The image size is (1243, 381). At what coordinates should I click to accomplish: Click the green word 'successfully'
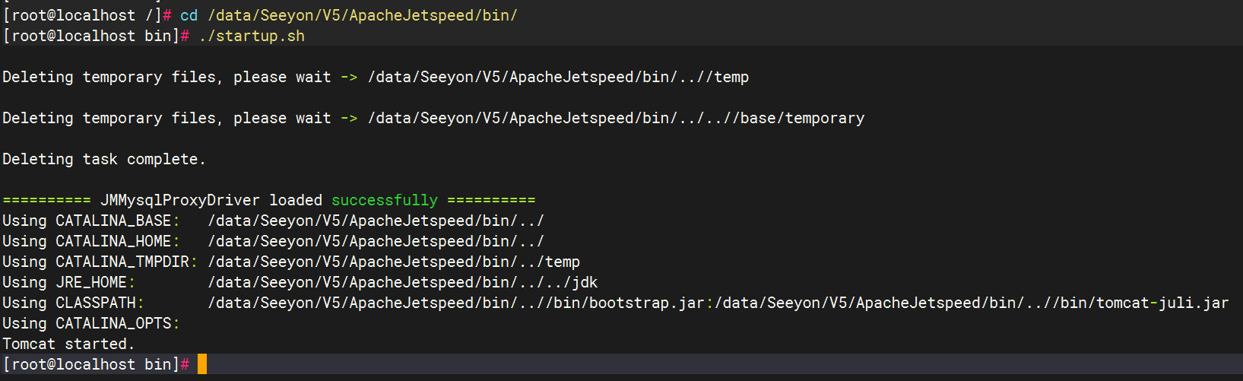384,200
